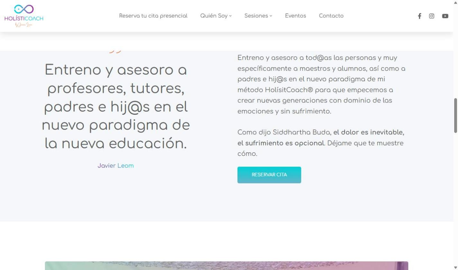Click the HolístiCoach infinity logo

[x=24, y=16]
